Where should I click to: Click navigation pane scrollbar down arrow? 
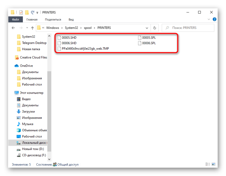point(49,159)
